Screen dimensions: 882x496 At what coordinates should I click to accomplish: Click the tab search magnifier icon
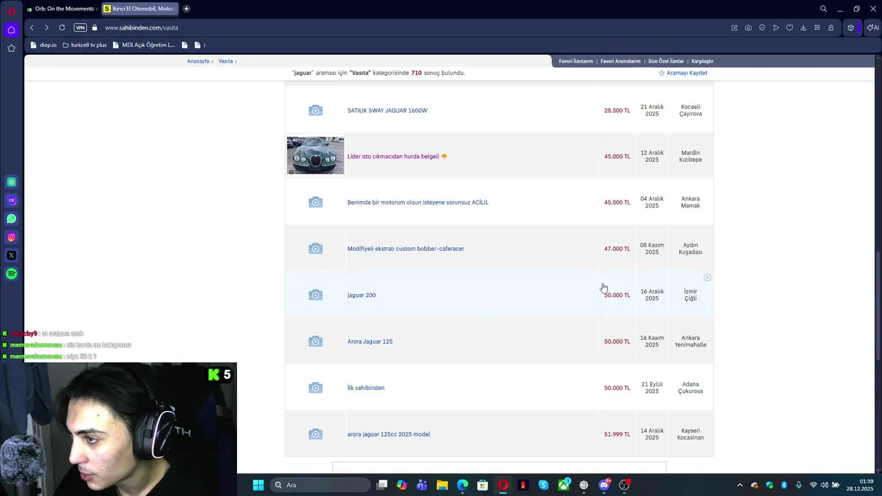click(823, 9)
